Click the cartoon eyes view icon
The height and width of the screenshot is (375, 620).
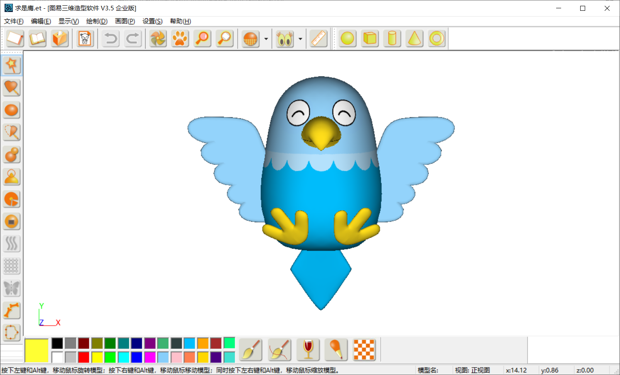point(285,39)
